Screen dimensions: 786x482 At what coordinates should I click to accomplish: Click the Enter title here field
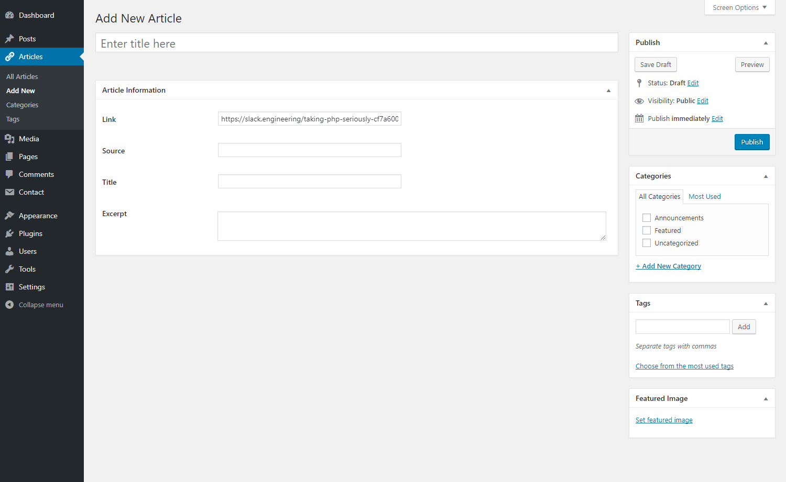(x=356, y=43)
